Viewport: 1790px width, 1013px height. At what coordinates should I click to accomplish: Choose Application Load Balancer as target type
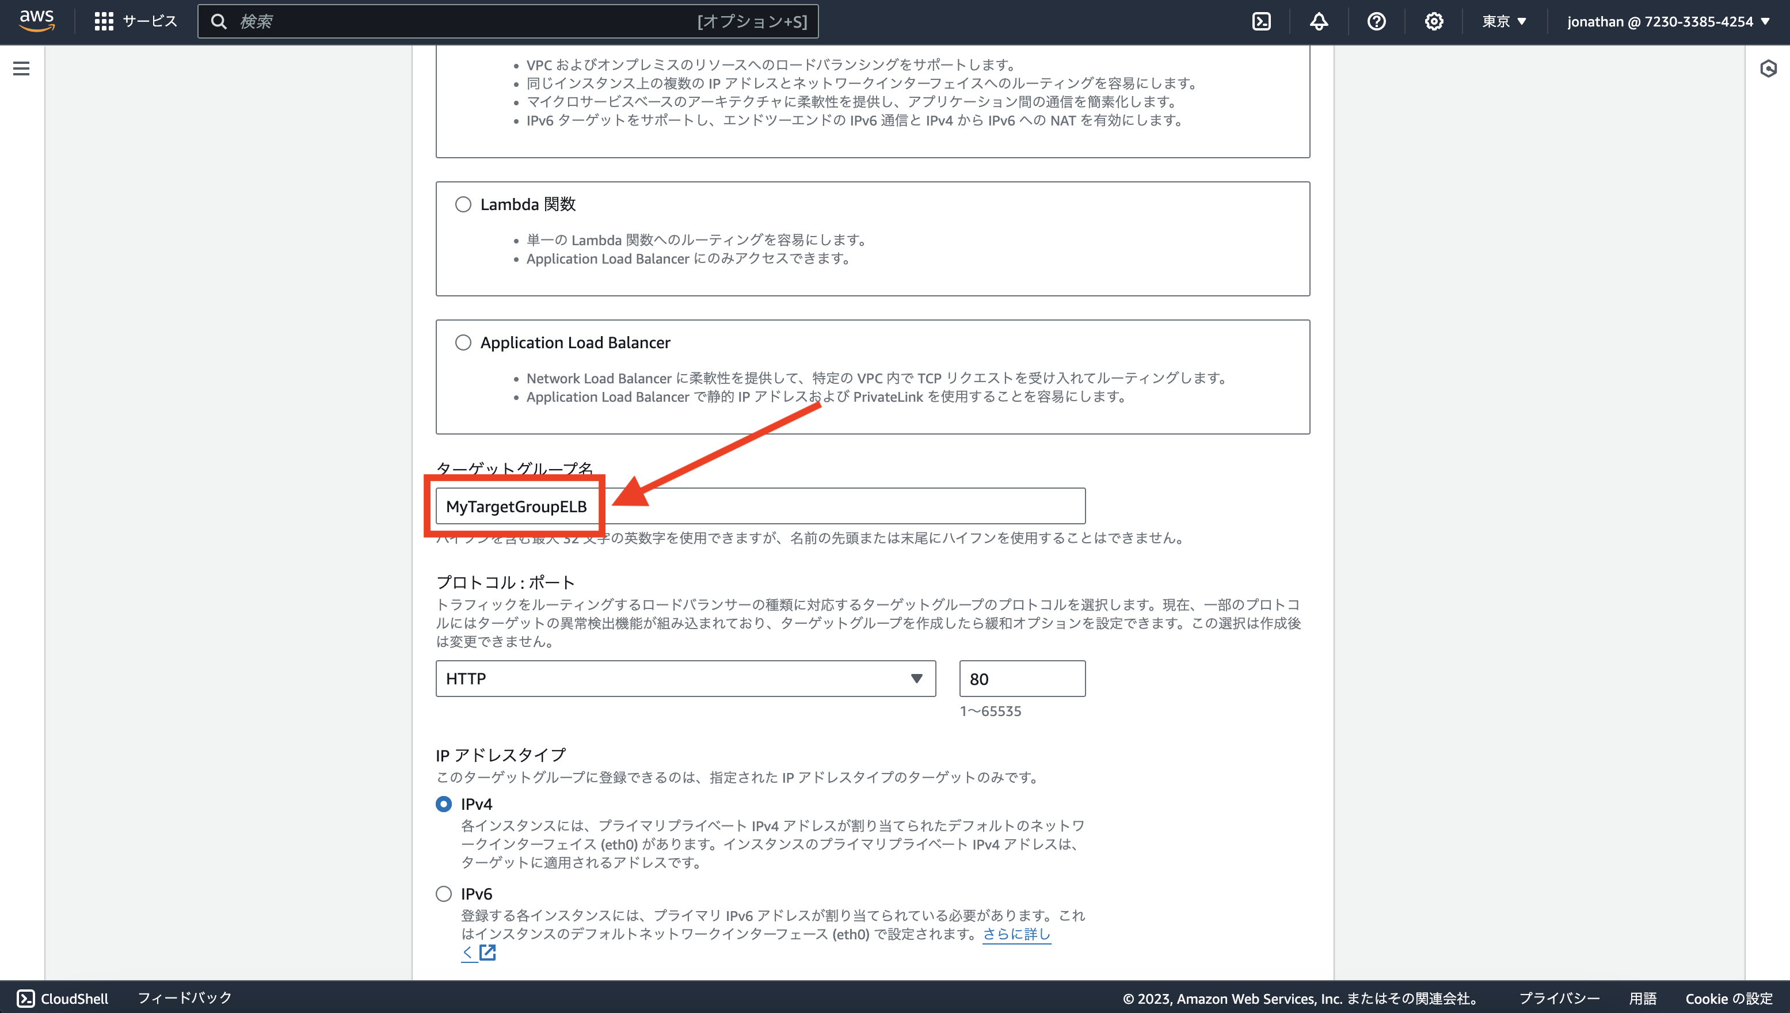tap(463, 342)
